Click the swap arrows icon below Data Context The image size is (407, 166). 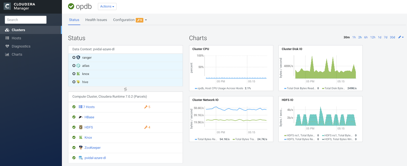[x=125, y=89]
